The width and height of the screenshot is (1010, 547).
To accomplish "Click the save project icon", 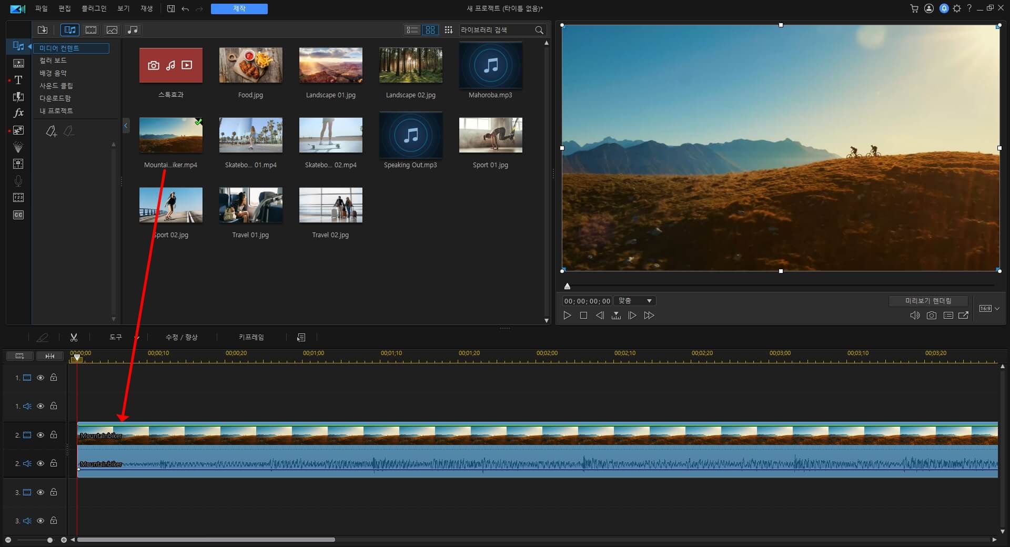I will 171,8.
